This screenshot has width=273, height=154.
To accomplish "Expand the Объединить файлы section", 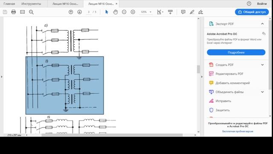I will point(262,92).
